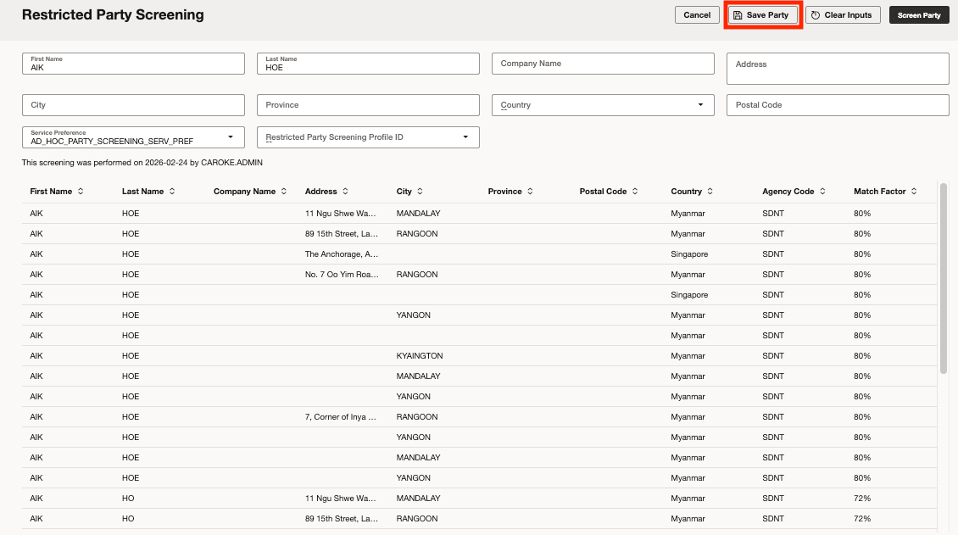Click the Screen Party button

919,15
